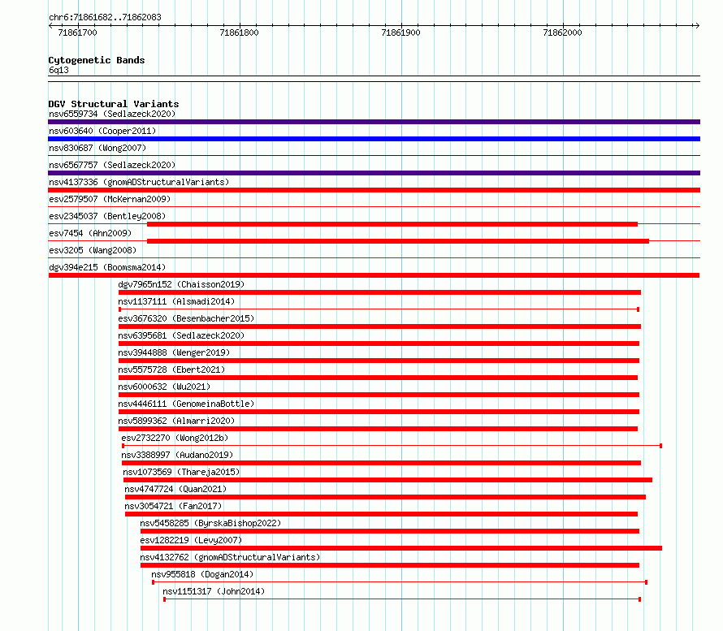Image resolution: width=723 pixels, height=631 pixels.
Task: Open nsv3388997 (Audano2019) label
Action: click(177, 455)
